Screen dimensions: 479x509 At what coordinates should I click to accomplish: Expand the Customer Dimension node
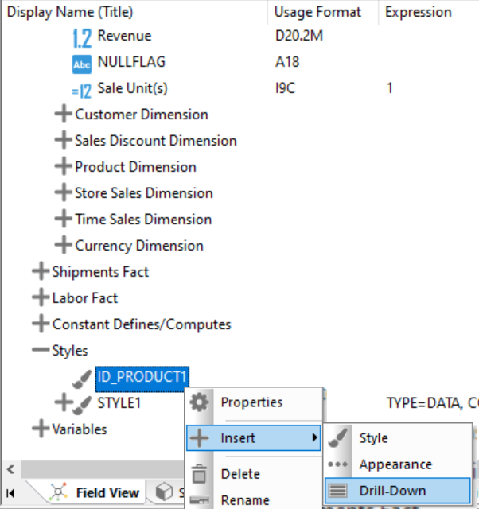[63, 114]
